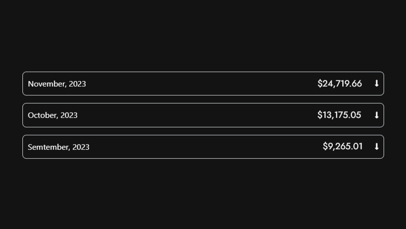This screenshot has height=229, width=406.
Task: Click the $13,175.05 amount
Action: [x=339, y=115]
